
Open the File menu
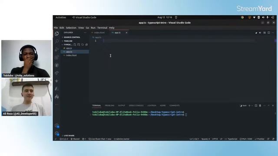56,28
